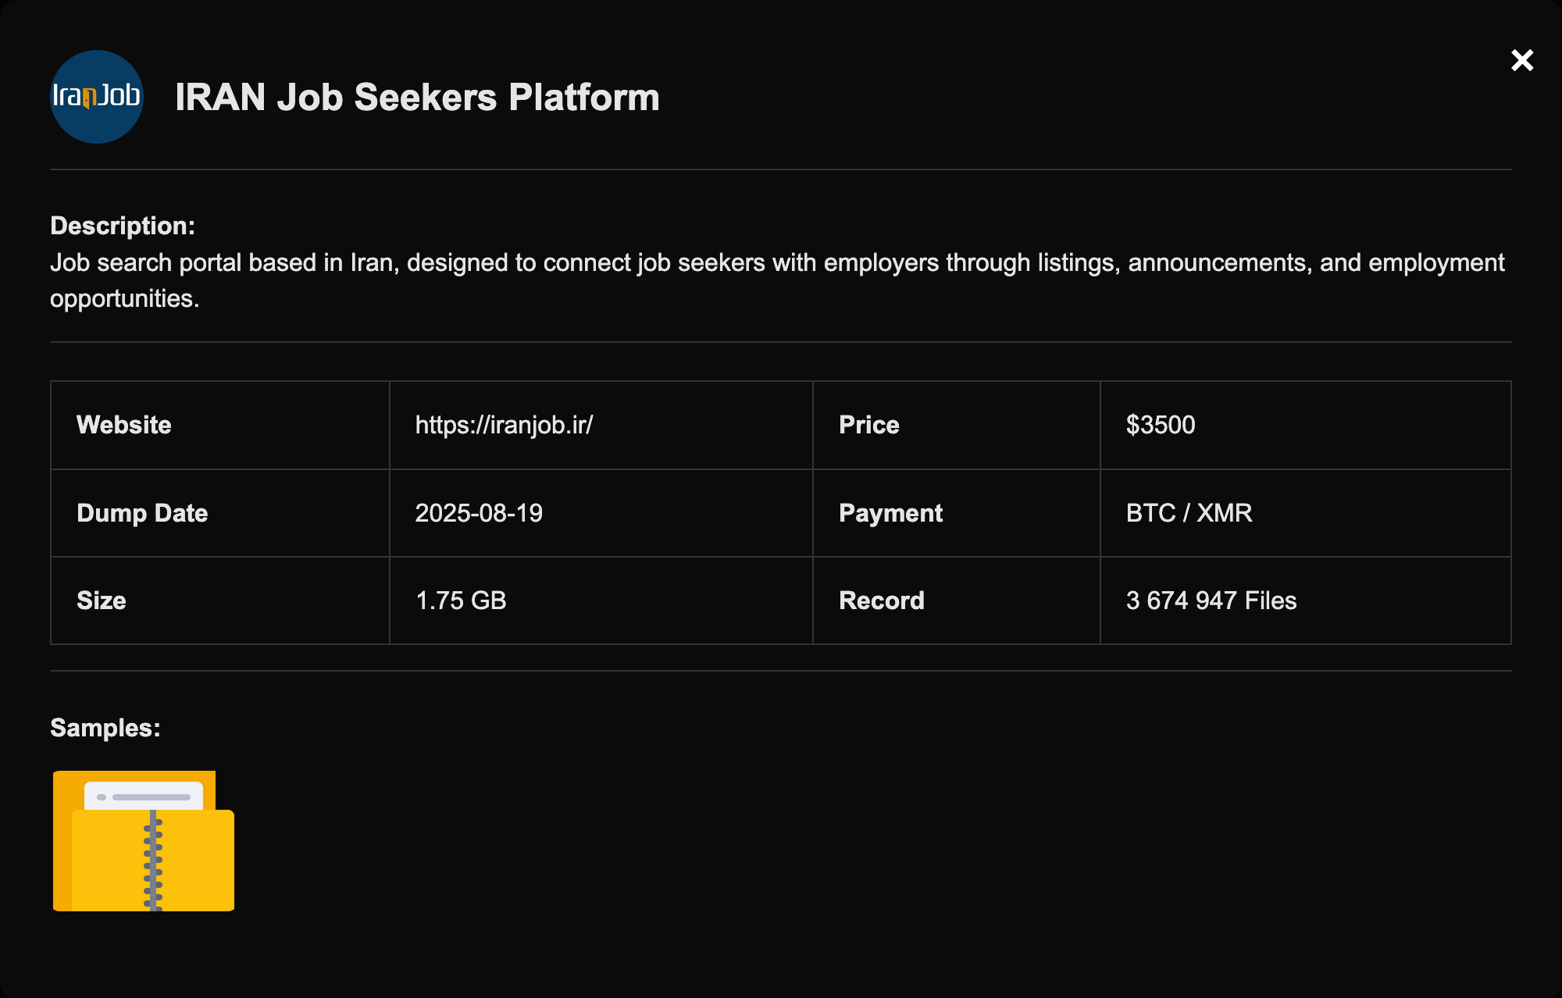
Task: Click the Samples heading
Action: pyautogui.click(x=105, y=728)
